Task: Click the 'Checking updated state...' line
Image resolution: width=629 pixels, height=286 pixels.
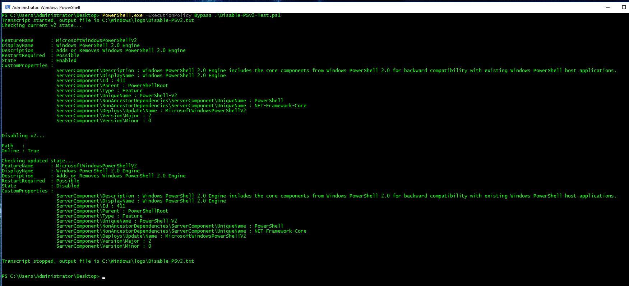Action: click(37, 161)
